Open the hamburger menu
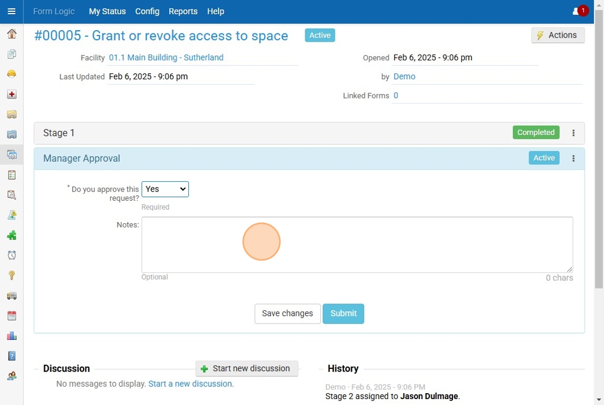This screenshot has width=604, height=405. [11, 11]
